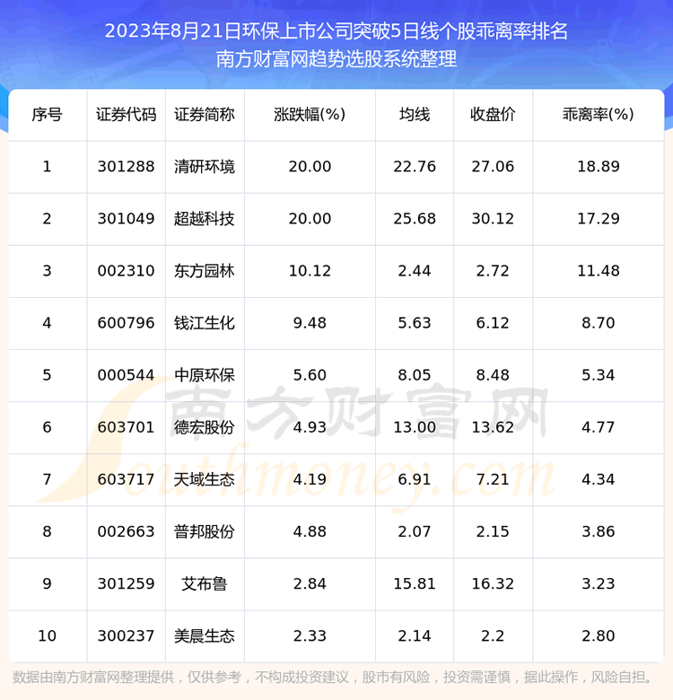The image size is (673, 700).
Task: Click moving average 2.07
Action: click(415, 531)
